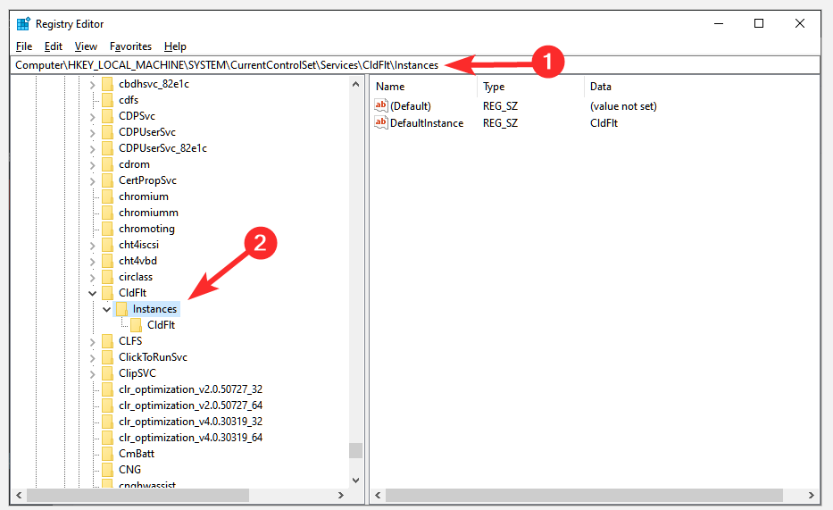The image size is (833, 510).
Task: Click the CNG folder icon
Action: click(107, 470)
